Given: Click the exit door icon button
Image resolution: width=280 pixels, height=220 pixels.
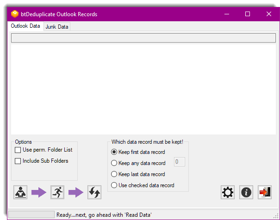Looking at the screenshot, I should [265, 192].
